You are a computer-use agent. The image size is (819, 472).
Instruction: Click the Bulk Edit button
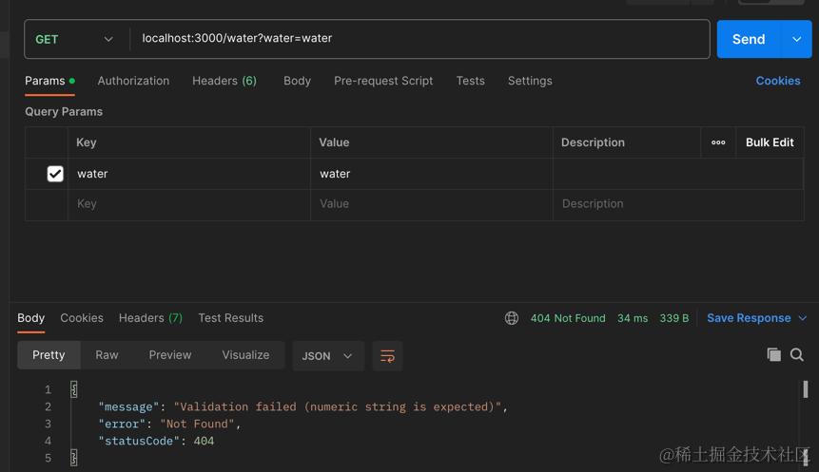pyautogui.click(x=770, y=142)
